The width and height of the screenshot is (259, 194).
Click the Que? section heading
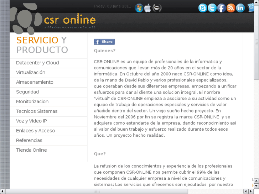point(100,154)
